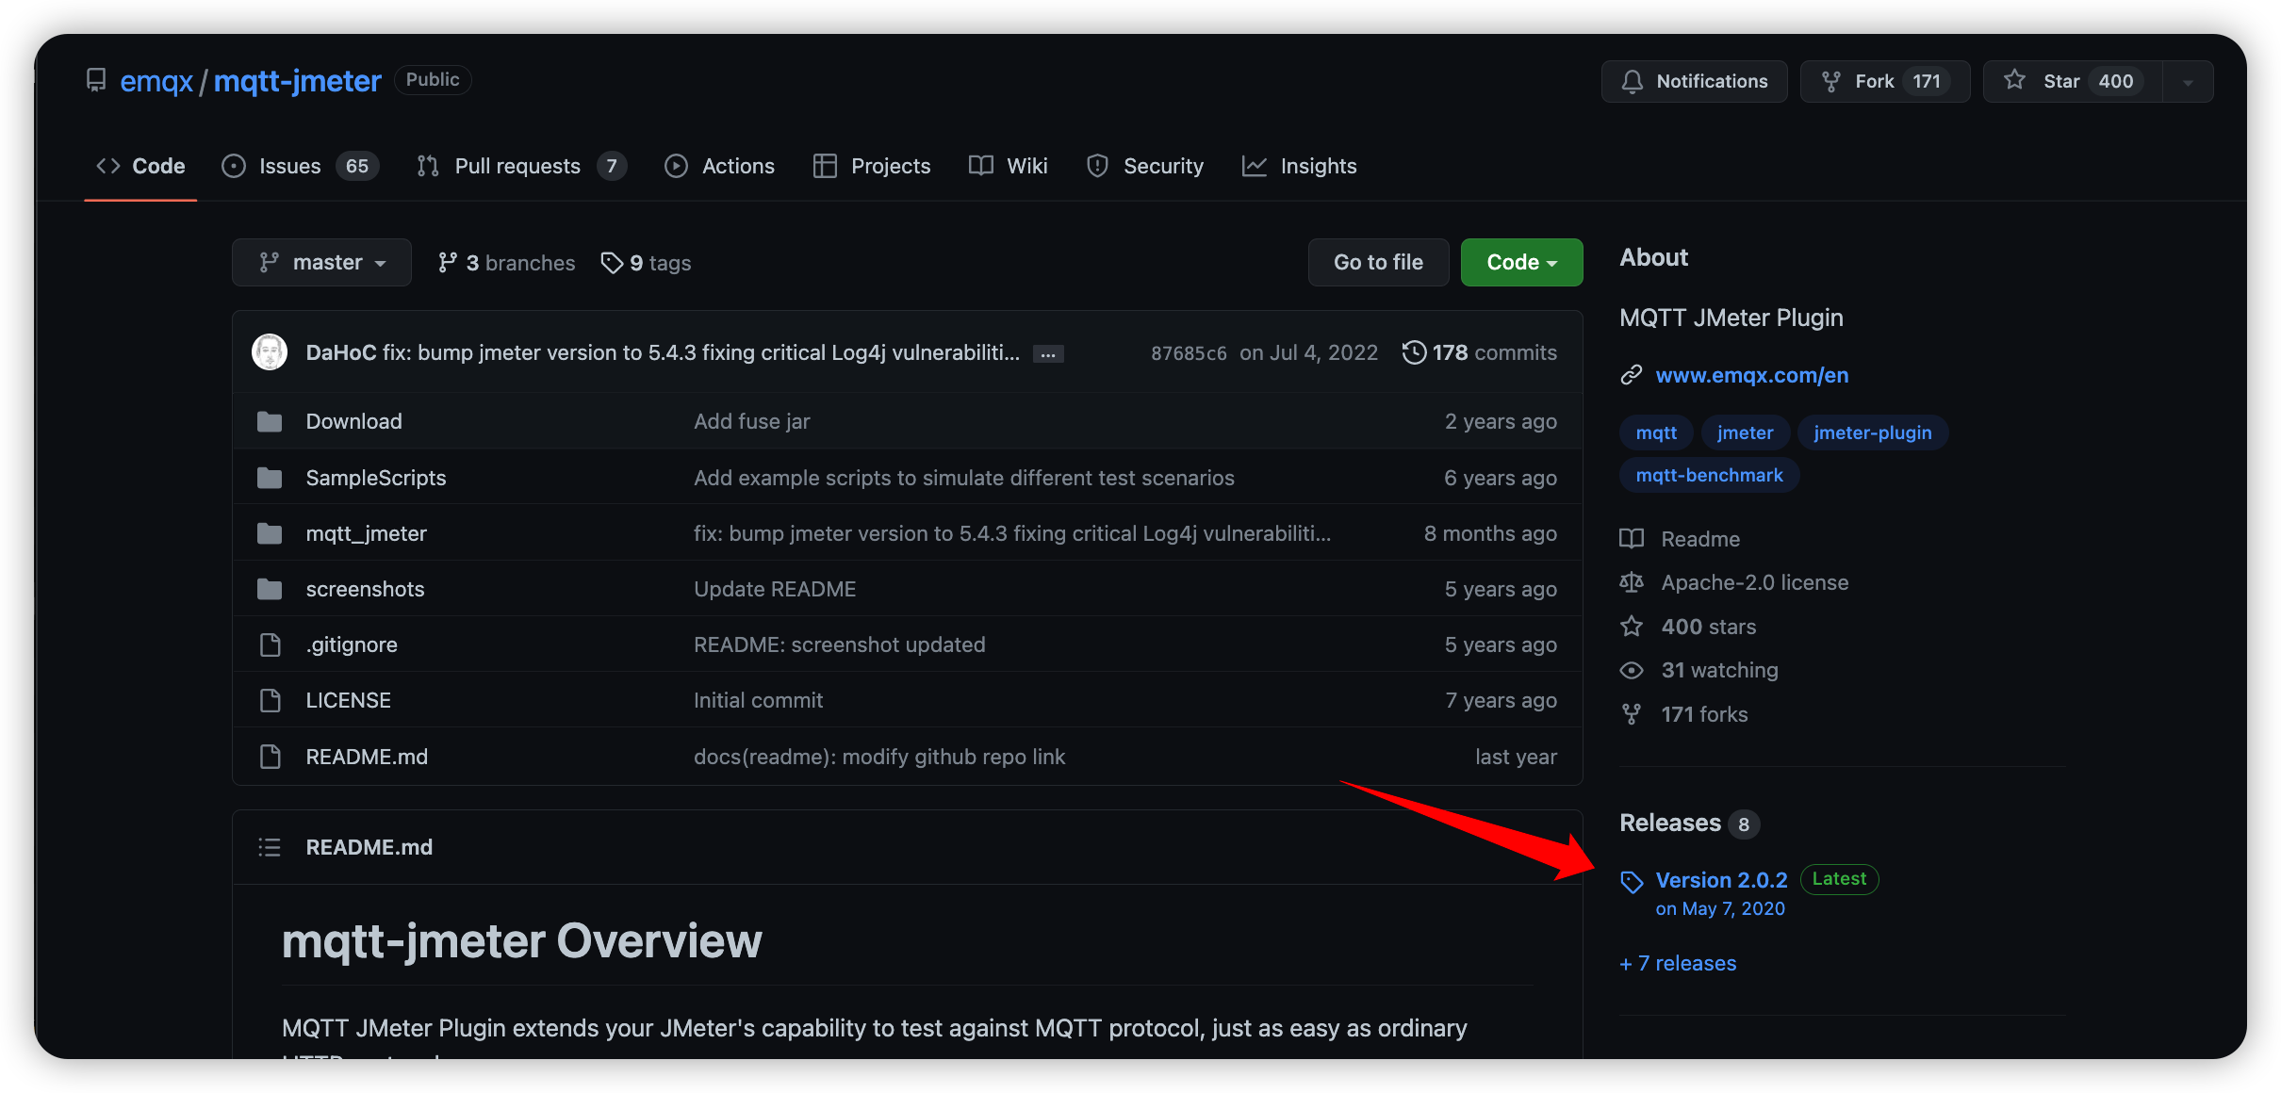Viewport: 2281px width, 1093px height.
Task: Open the screenshots folder icon
Action: [270, 588]
